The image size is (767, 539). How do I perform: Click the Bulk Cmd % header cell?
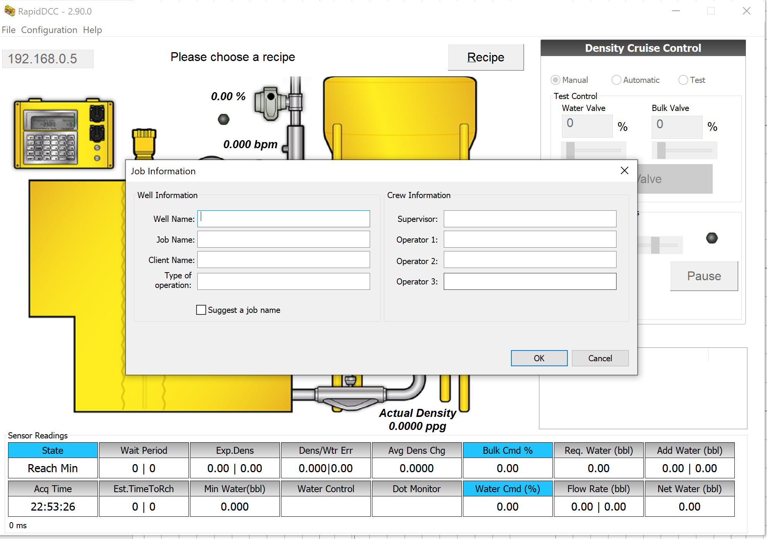[x=507, y=450]
